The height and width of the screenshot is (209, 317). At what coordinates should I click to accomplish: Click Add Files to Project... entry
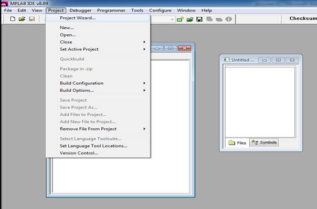[98, 115]
